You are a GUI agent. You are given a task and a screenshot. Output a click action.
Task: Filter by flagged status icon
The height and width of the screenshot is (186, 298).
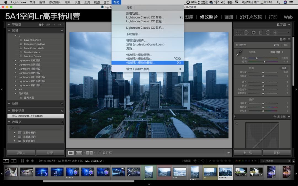[195, 161]
